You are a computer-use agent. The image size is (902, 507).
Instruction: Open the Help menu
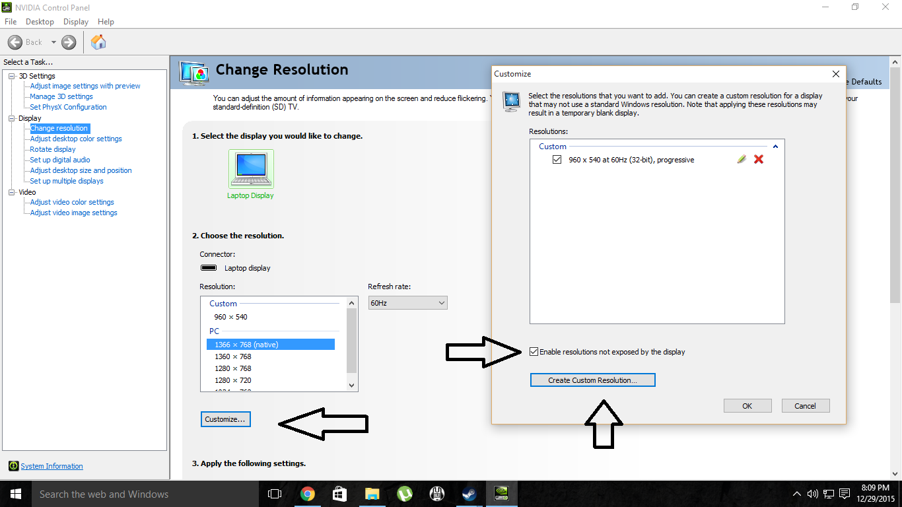coord(106,22)
